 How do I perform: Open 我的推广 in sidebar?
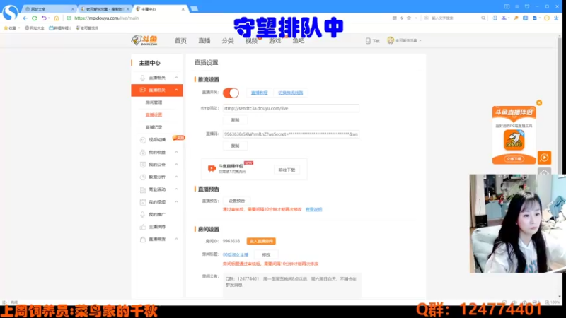[x=157, y=214]
